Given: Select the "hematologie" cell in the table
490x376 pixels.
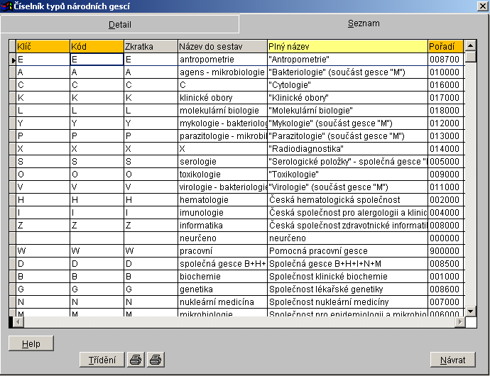Looking at the screenshot, I should click(x=222, y=200).
